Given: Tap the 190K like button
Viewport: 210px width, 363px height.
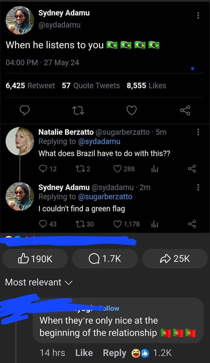Looking at the screenshot, I should click(35, 259).
